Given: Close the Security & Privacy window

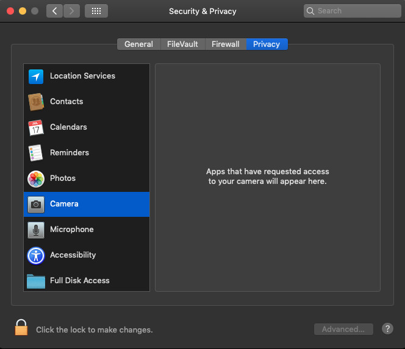Looking at the screenshot, I should [x=10, y=11].
